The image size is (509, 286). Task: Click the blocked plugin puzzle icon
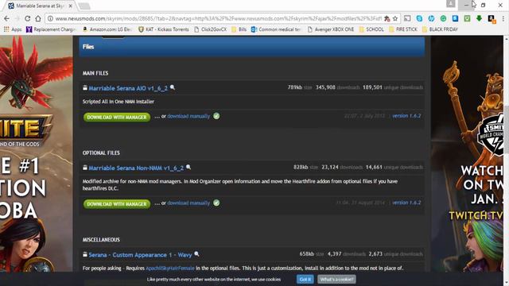pos(387,18)
